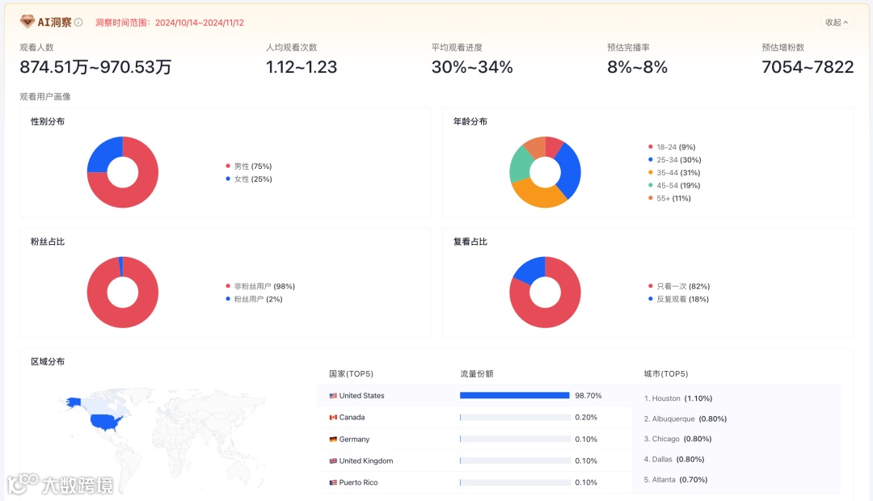The height and width of the screenshot is (501, 873).
Task: Select the 35-44 (31%) legend entry
Action: [x=673, y=173]
